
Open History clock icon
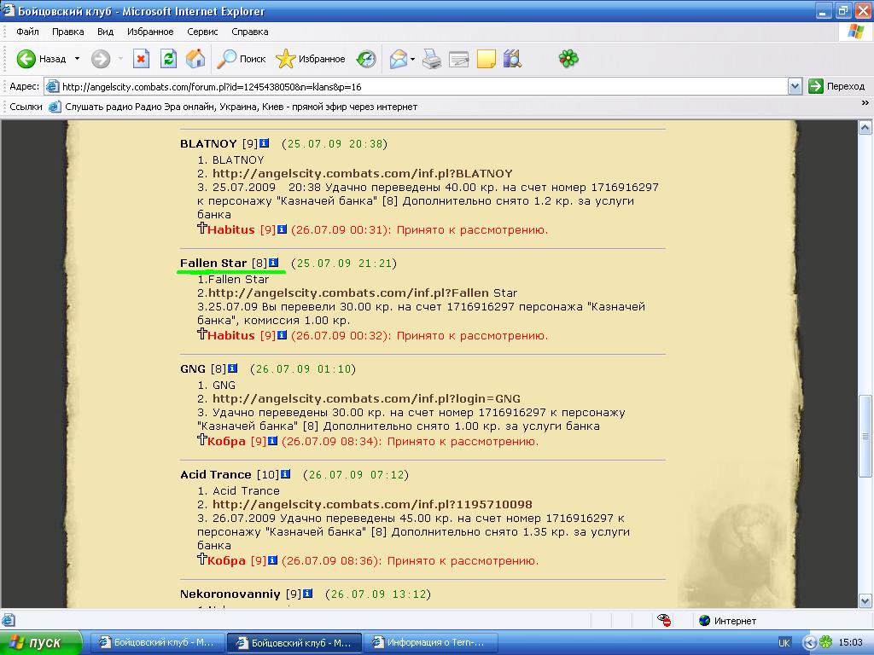366,59
